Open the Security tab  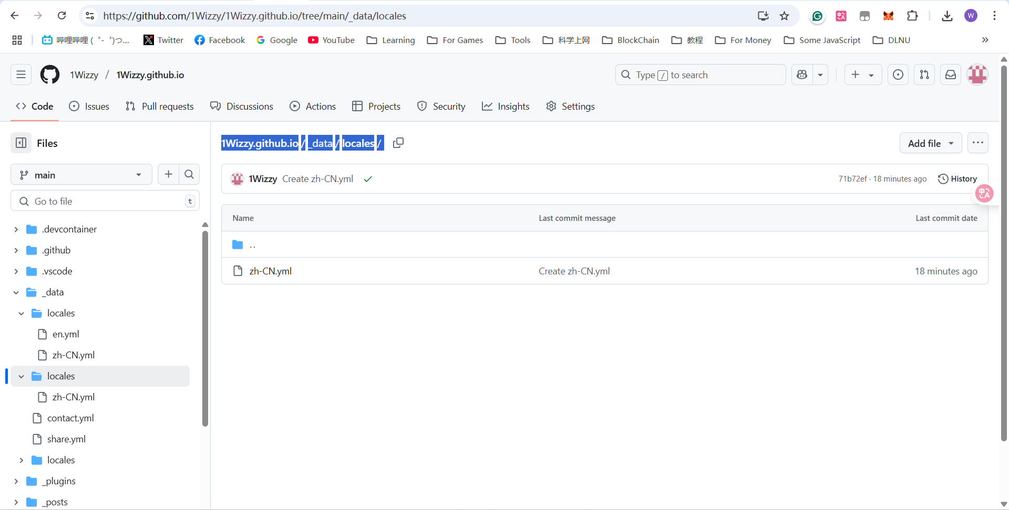441,106
